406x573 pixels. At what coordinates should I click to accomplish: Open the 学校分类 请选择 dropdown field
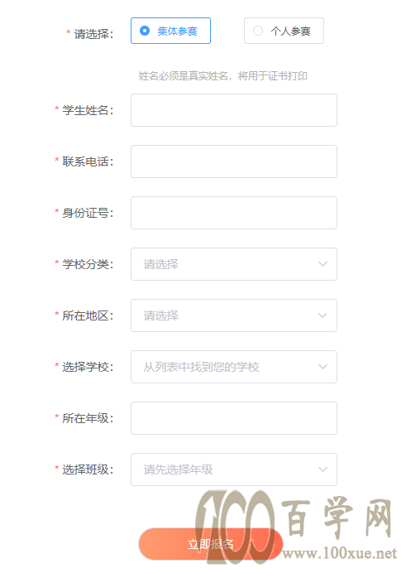point(234,264)
